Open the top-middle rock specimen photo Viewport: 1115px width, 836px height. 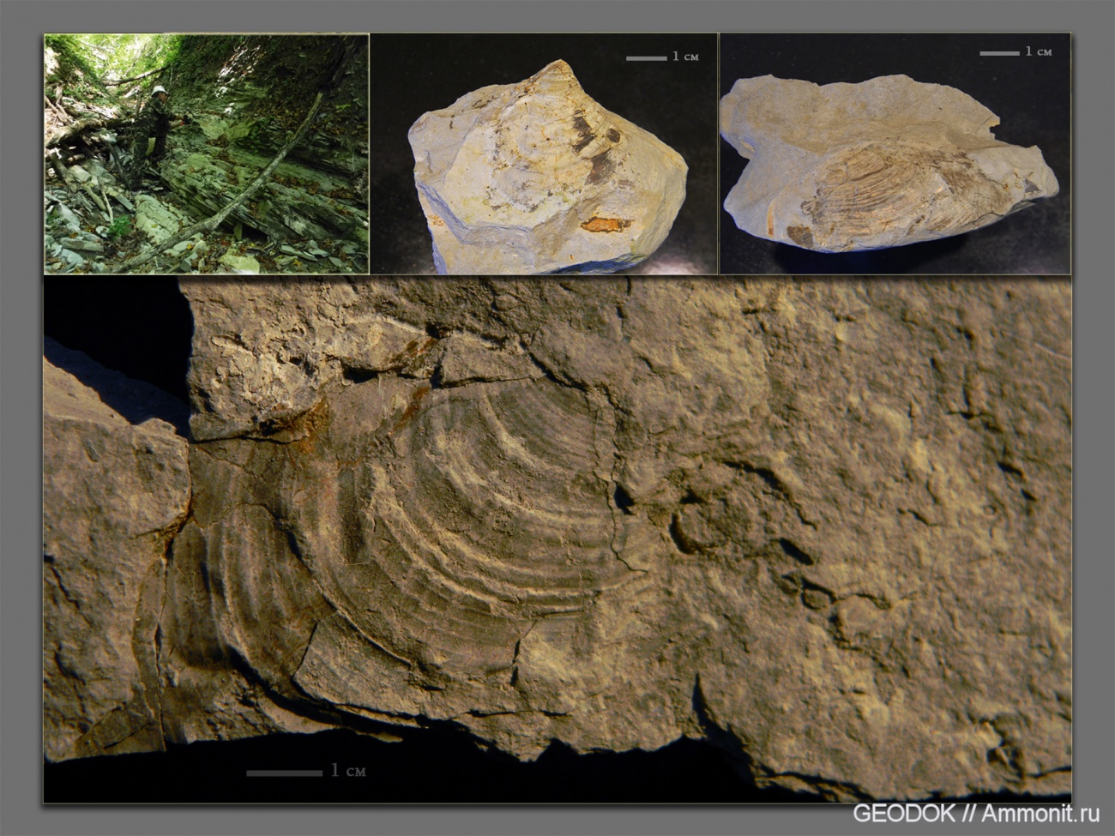click(x=543, y=154)
